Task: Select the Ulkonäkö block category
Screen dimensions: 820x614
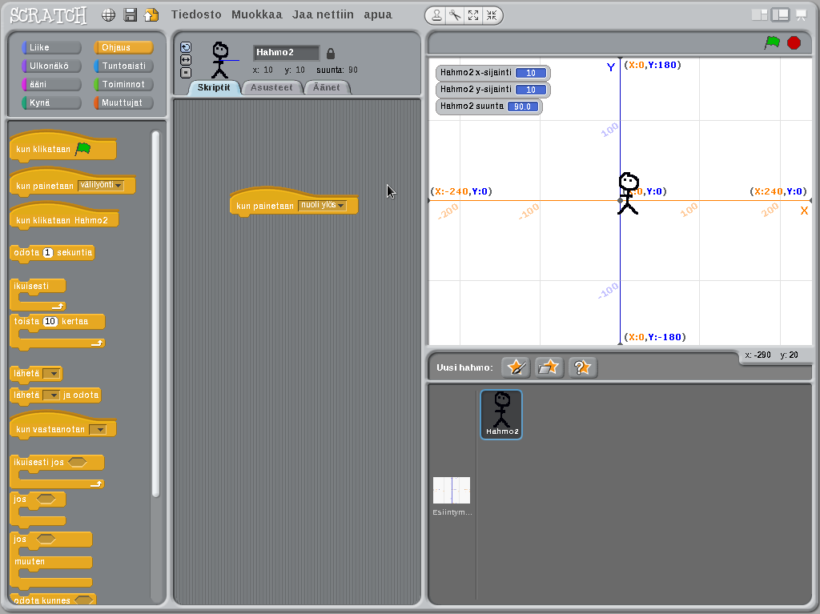Action: click(51, 66)
